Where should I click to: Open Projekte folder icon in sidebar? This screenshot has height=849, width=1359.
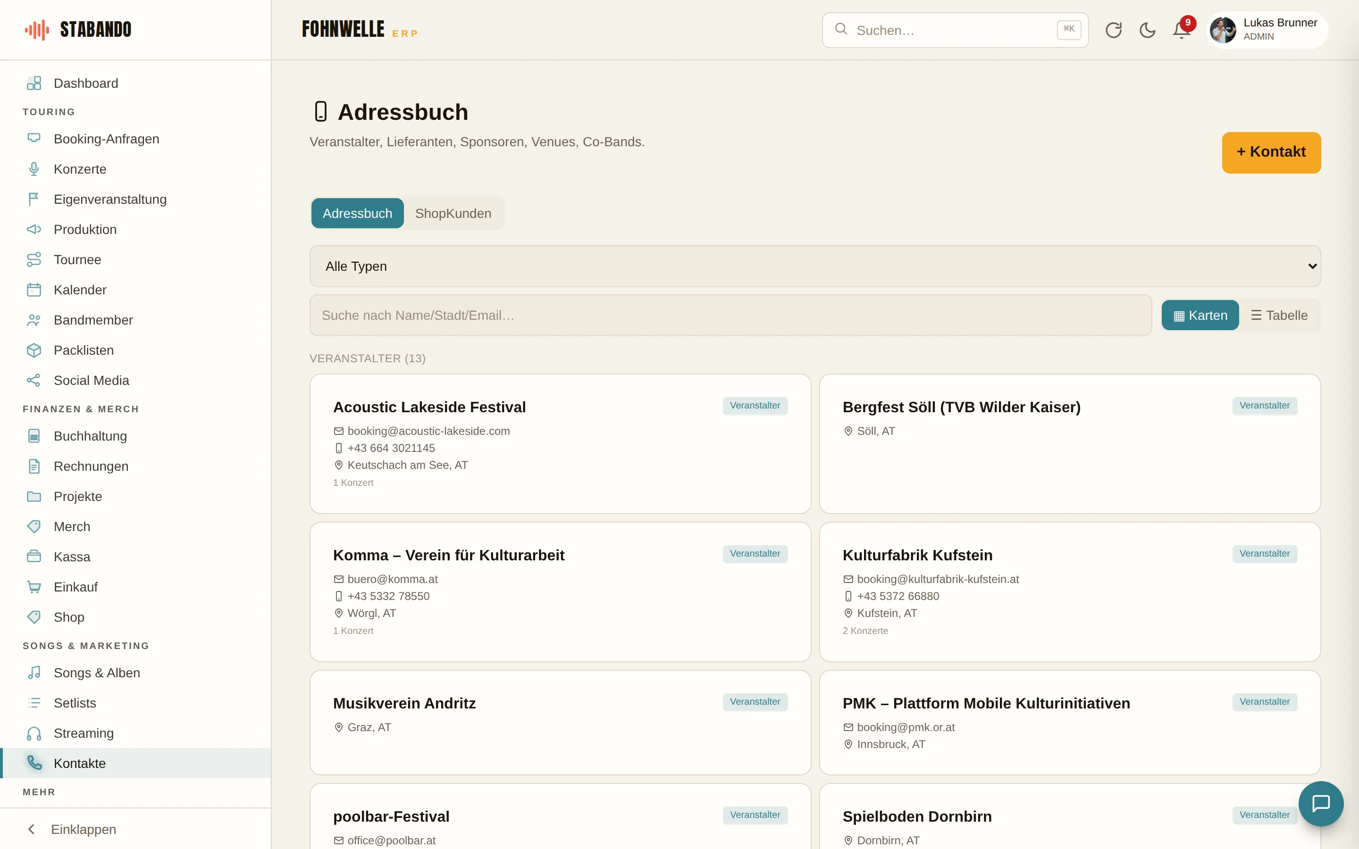coord(34,496)
